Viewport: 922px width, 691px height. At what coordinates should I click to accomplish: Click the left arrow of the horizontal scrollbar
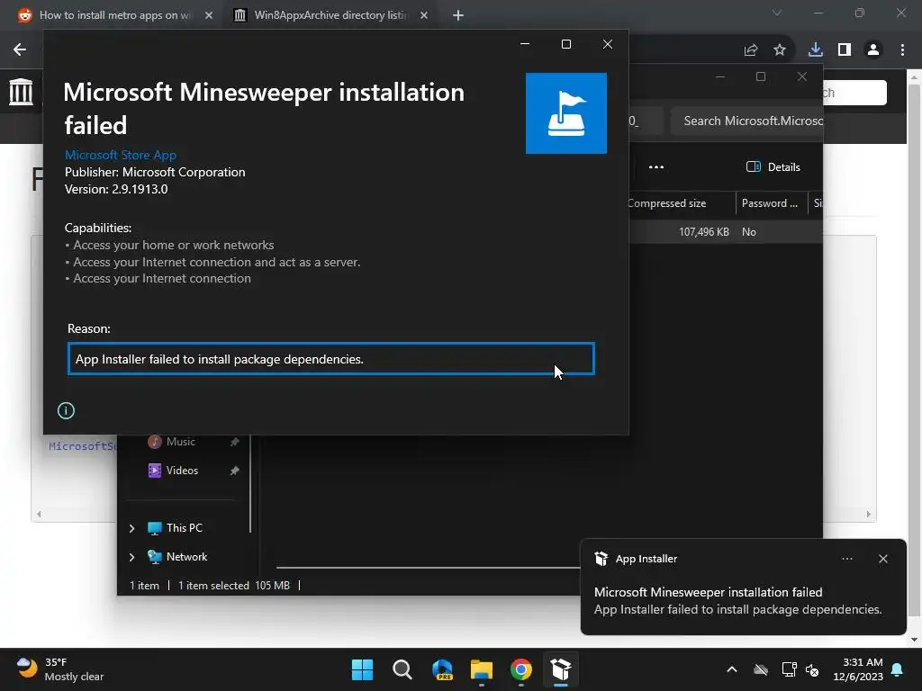click(39, 514)
